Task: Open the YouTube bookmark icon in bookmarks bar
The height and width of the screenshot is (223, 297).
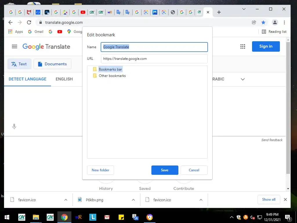Action: click(x=60, y=32)
